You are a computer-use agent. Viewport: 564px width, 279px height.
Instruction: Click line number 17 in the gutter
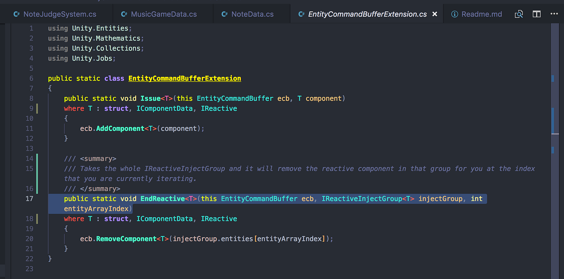click(29, 198)
